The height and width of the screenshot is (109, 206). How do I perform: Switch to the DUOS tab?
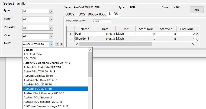70,14
